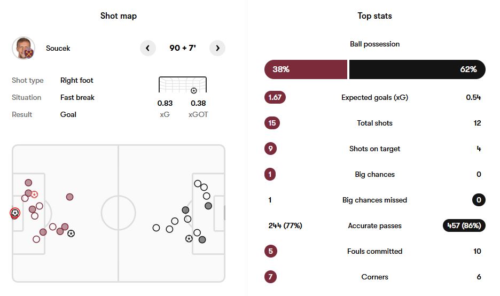The width and height of the screenshot is (500, 296).
Task: Click the ball icon inside the goal frame
Action: pos(193,90)
